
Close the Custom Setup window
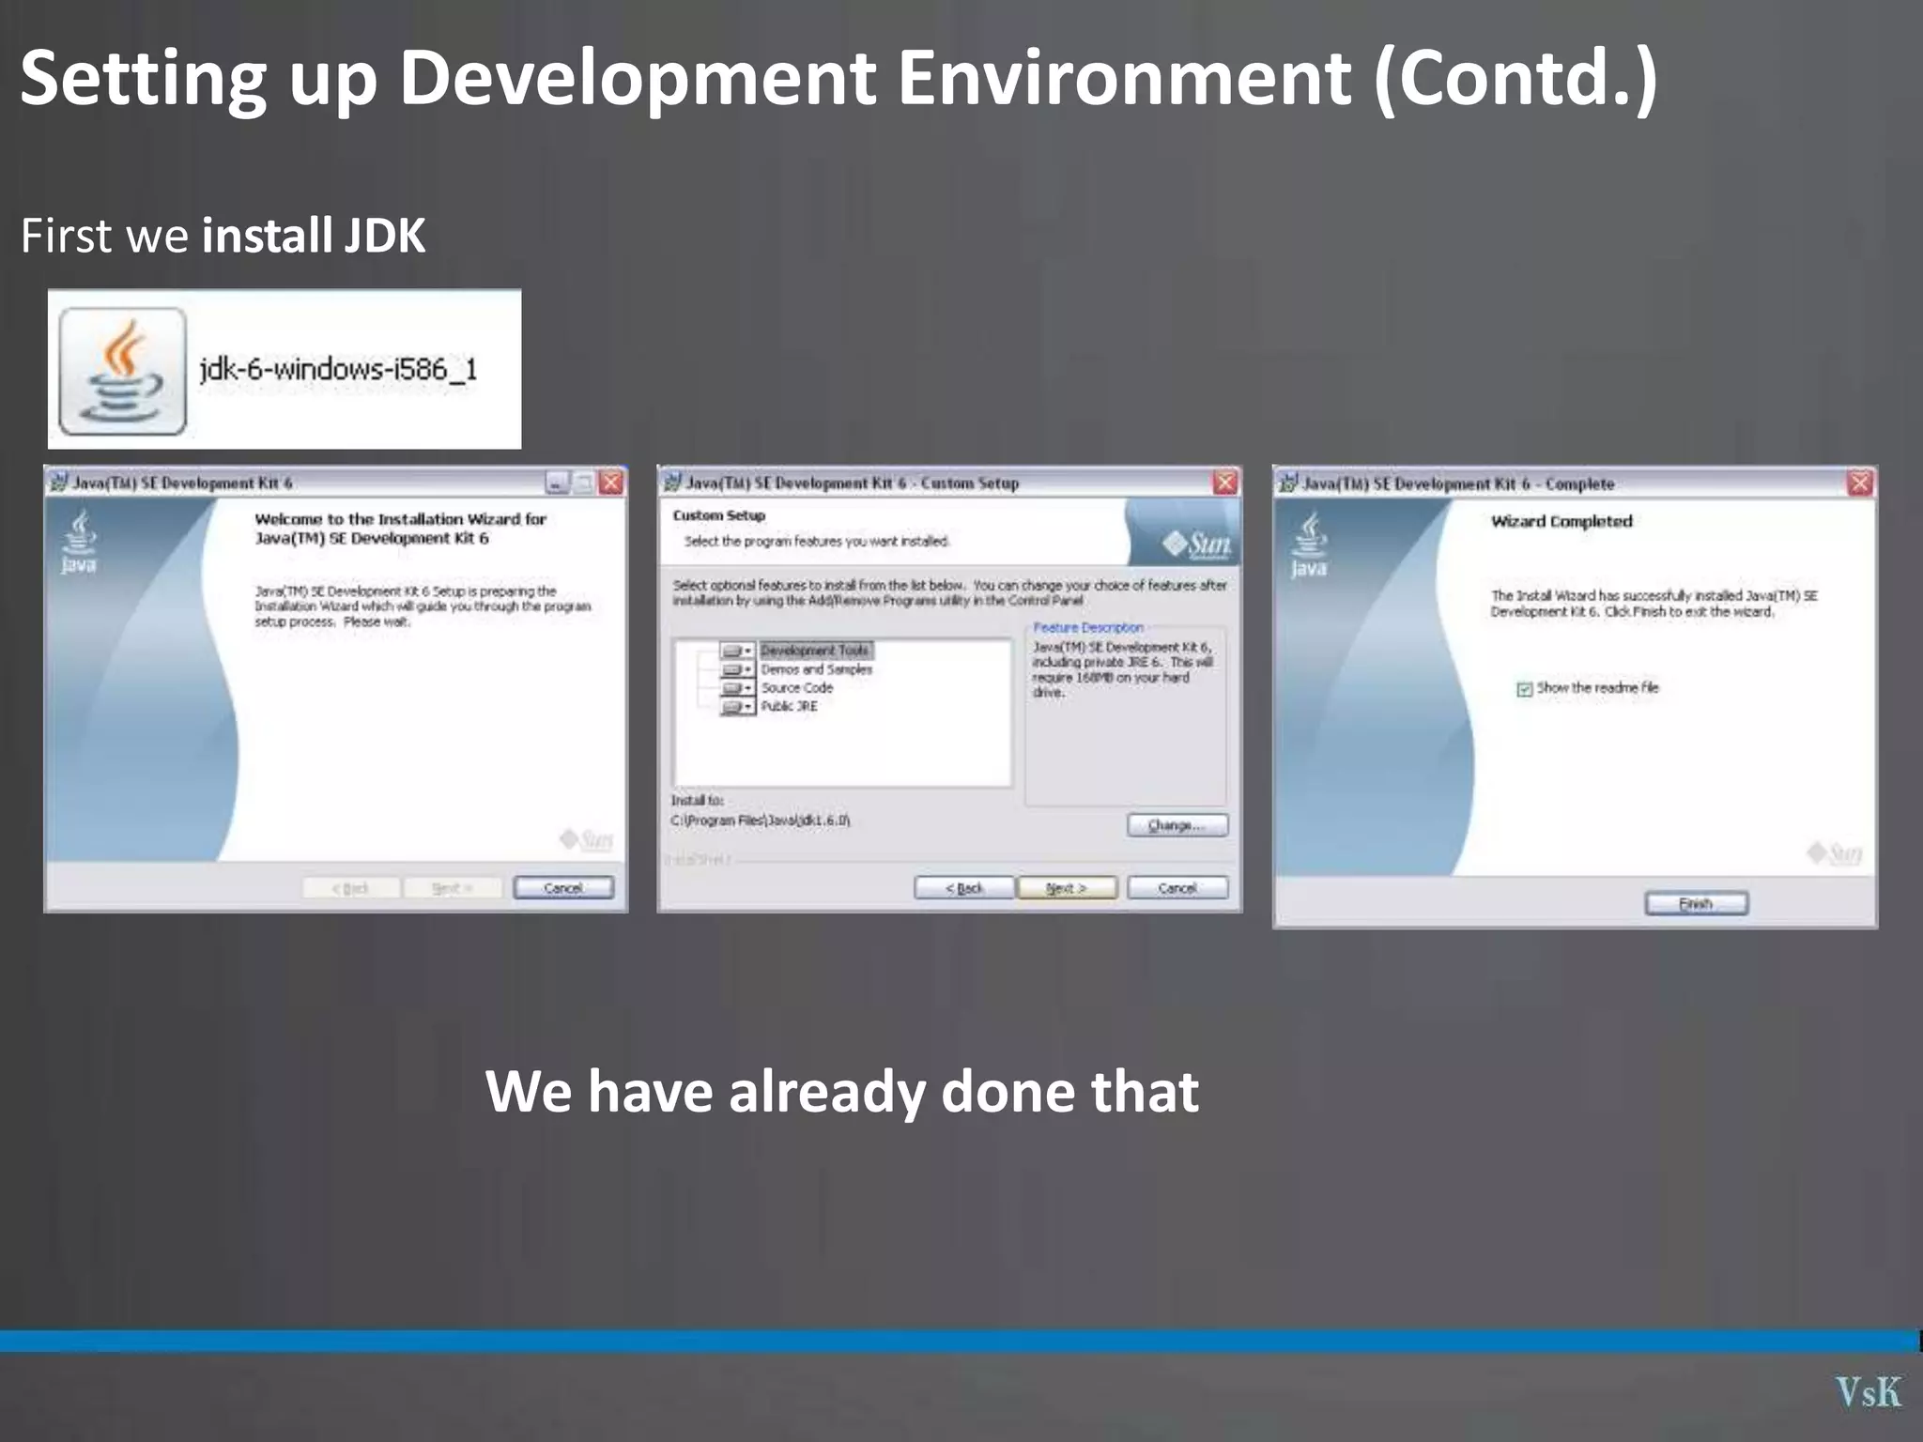pyautogui.click(x=1225, y=483)
